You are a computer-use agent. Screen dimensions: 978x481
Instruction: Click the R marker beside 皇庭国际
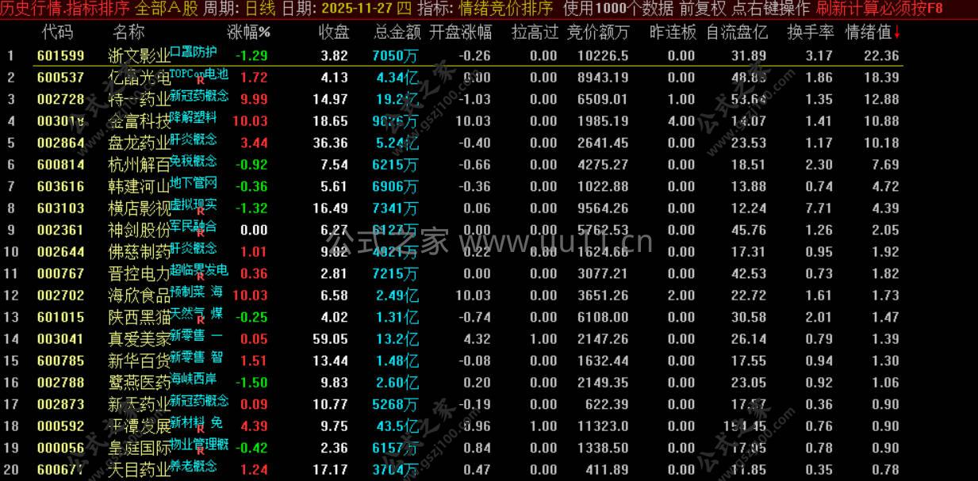pos(201,451)
